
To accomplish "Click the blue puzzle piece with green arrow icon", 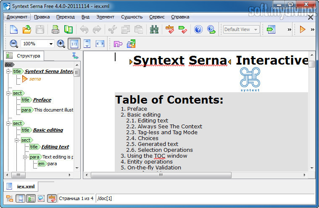I will click(131, 44).
